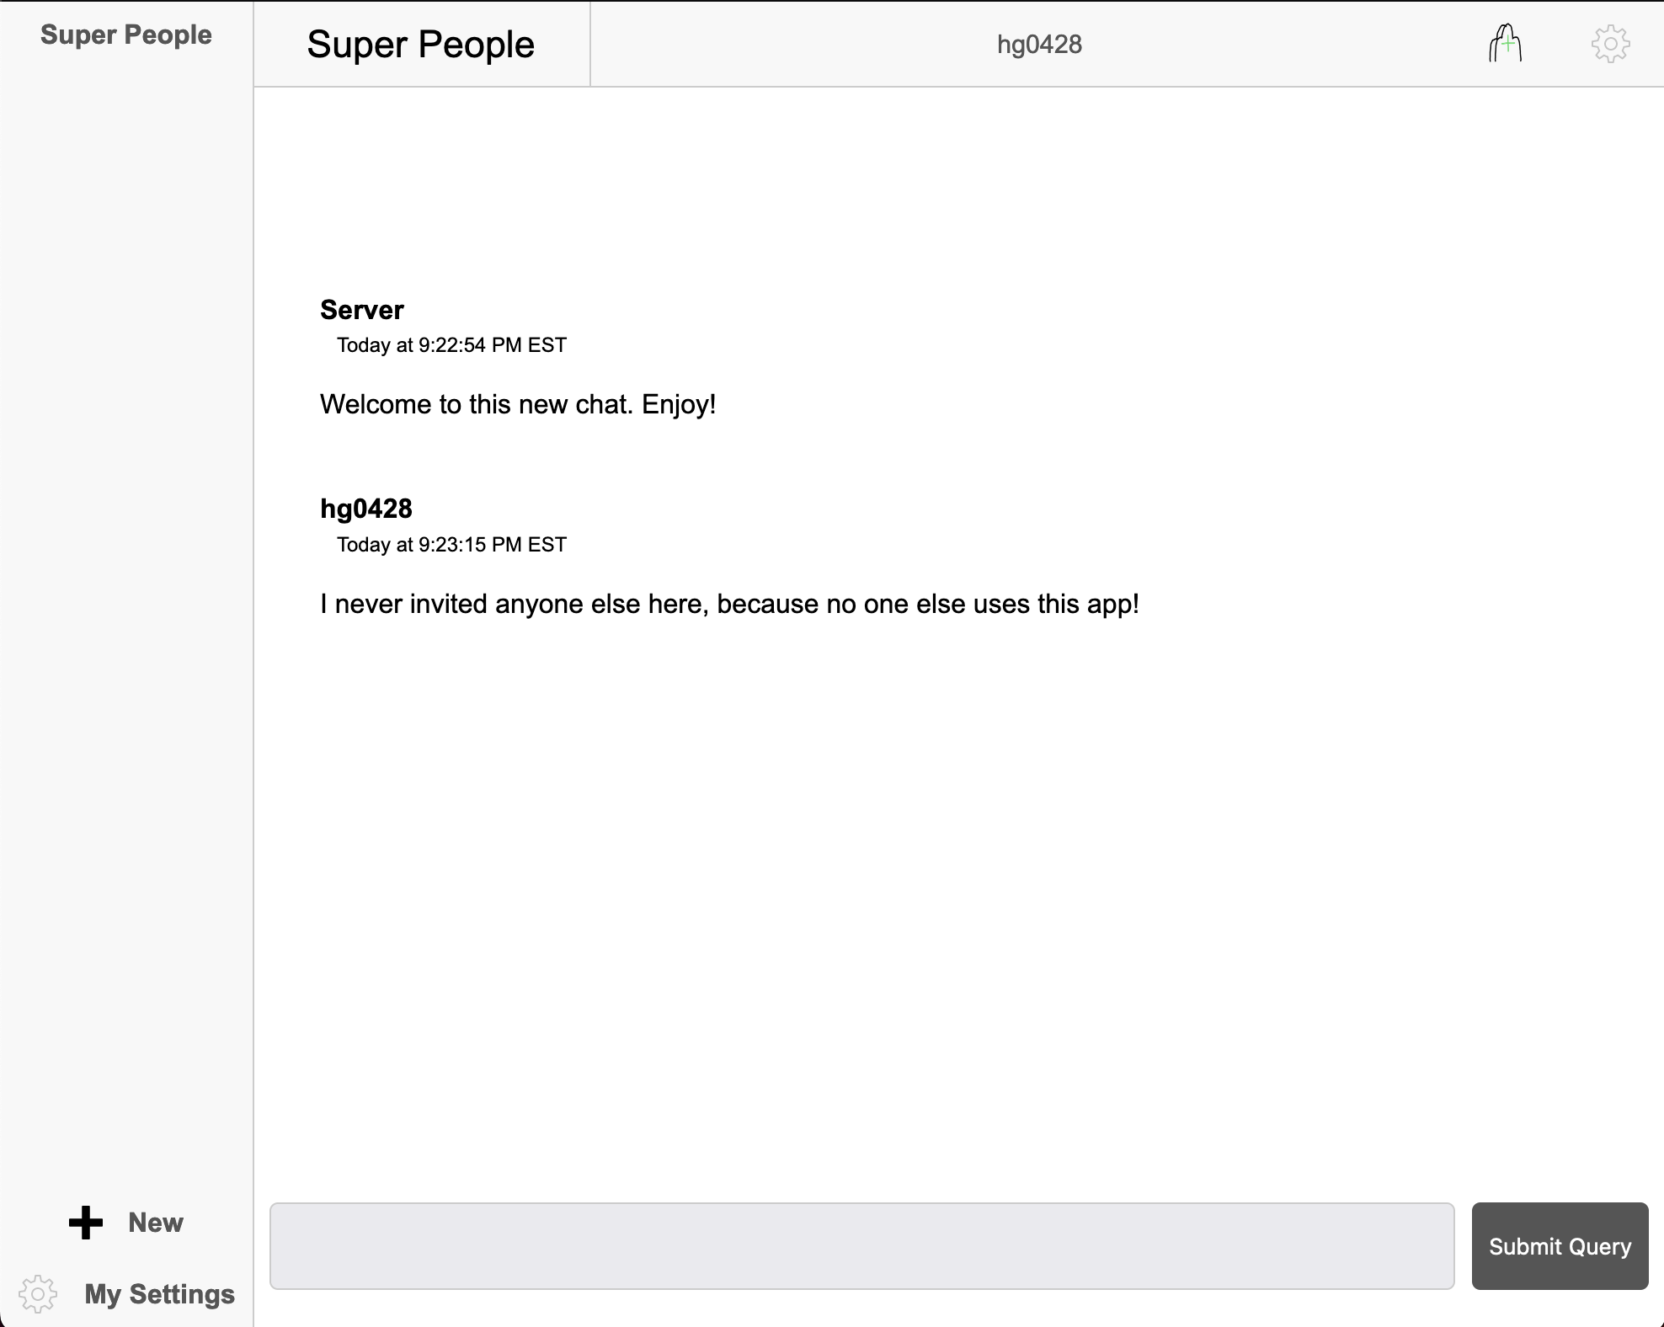The width and height of the screenshot is (1664, 1327).
Task: Click the gear icon beside My Settings
Action: pyautogui.click(x=38, y=1294)
